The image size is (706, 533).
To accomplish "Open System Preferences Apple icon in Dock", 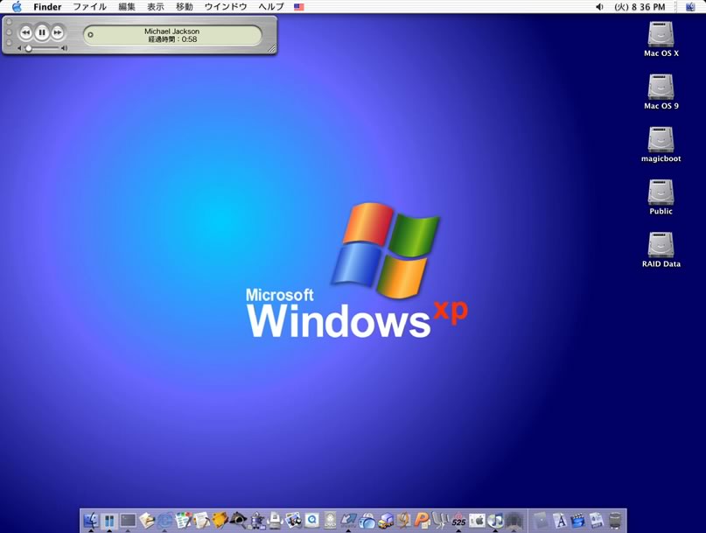I will (x=477, y=521).
